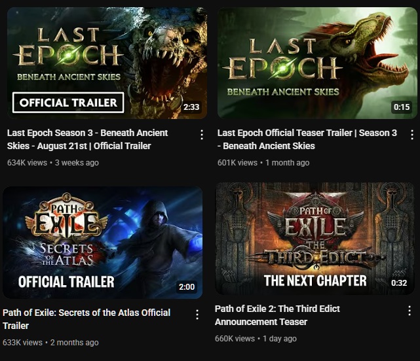Play the Secrets of the Atlas thumbnail
420x361 pixels.
pyautogui.click(x=103, y=243)
